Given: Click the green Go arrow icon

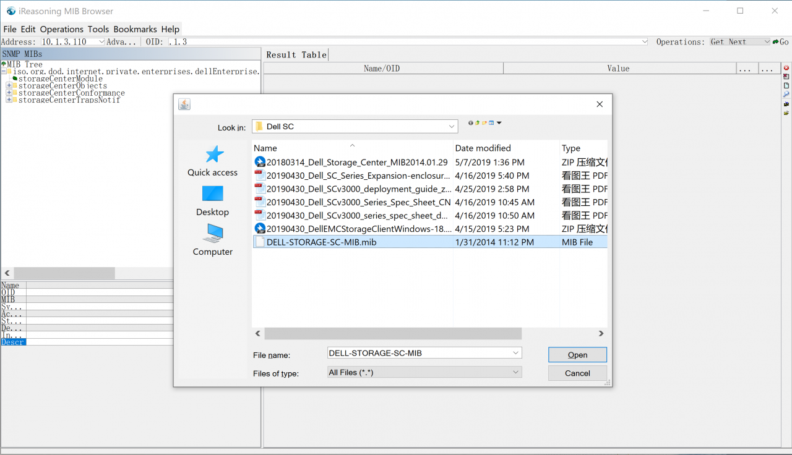Looking at the screenshot, I should pyautogui.click(x=775, y=42).
